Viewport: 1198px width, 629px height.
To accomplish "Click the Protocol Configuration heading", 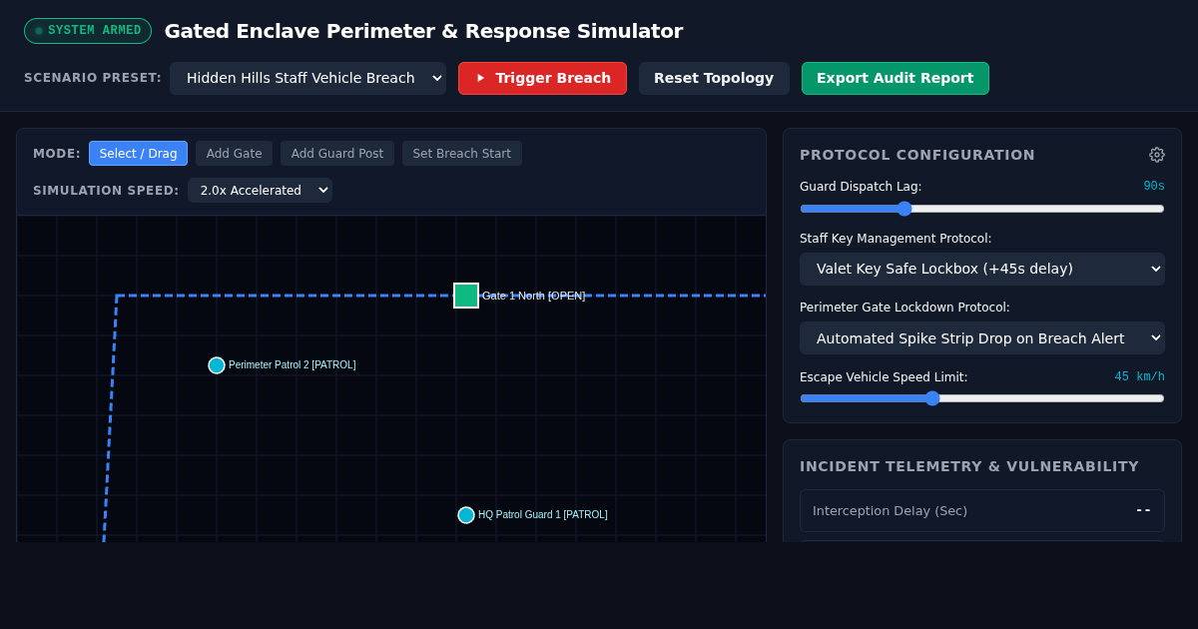I will (x=917, y=155).
